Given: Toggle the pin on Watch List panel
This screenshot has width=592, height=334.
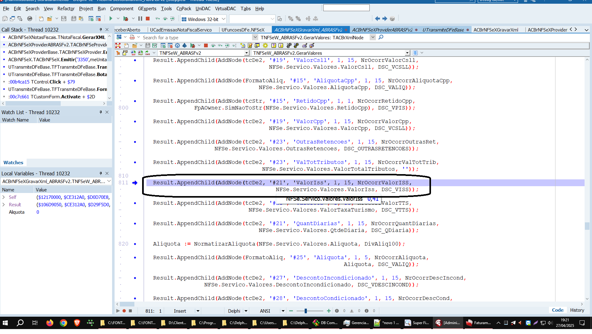Looking at the screenshot, I should click(101, 112).
